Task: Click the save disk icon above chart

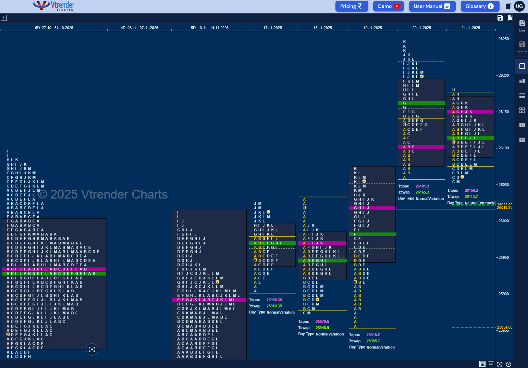Action: point(500,18)
